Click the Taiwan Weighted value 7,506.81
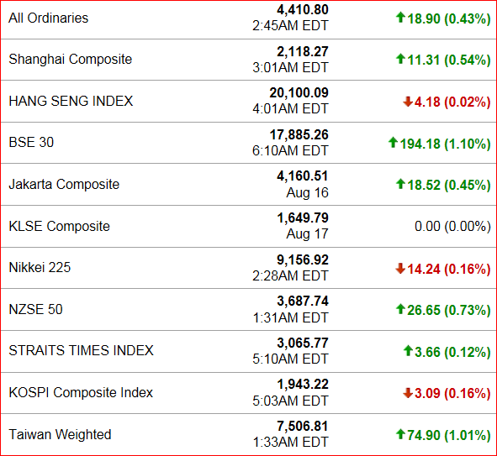The image size is (497, 456). pos(303,426)
